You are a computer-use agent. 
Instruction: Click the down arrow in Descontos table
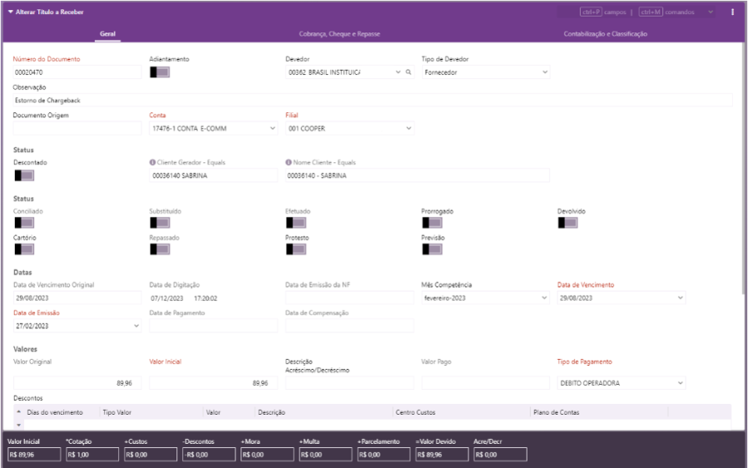click(18, 425)
